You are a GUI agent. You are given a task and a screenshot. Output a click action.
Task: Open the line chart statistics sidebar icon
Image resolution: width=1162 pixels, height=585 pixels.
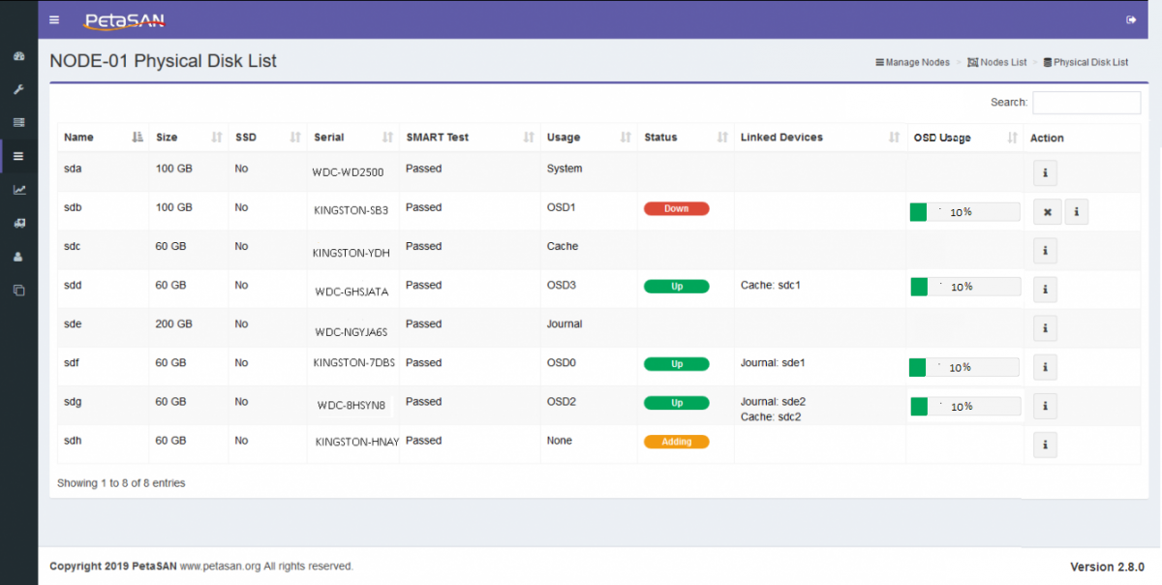point(18,190)
